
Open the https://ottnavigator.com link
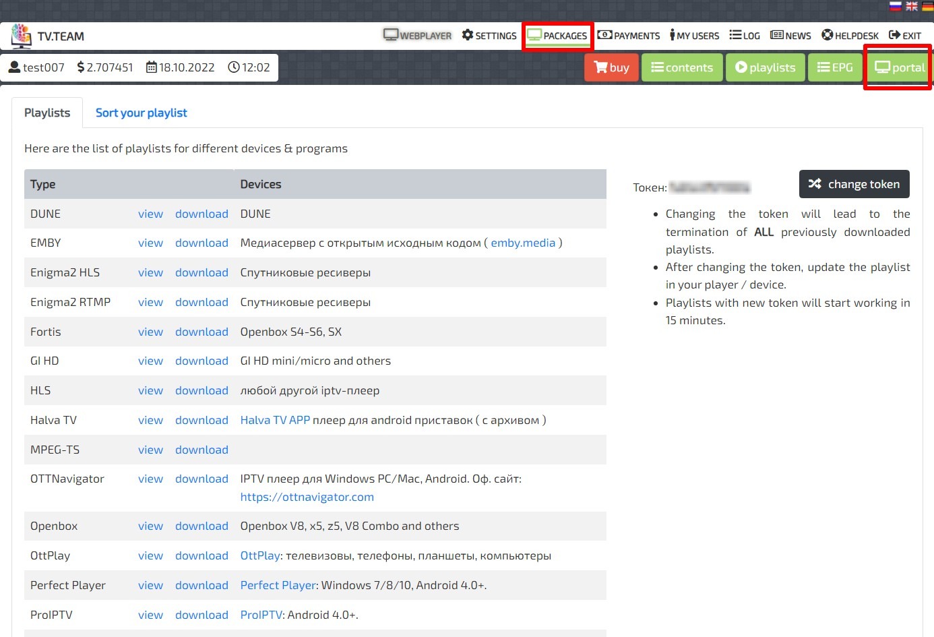point(307,497)
